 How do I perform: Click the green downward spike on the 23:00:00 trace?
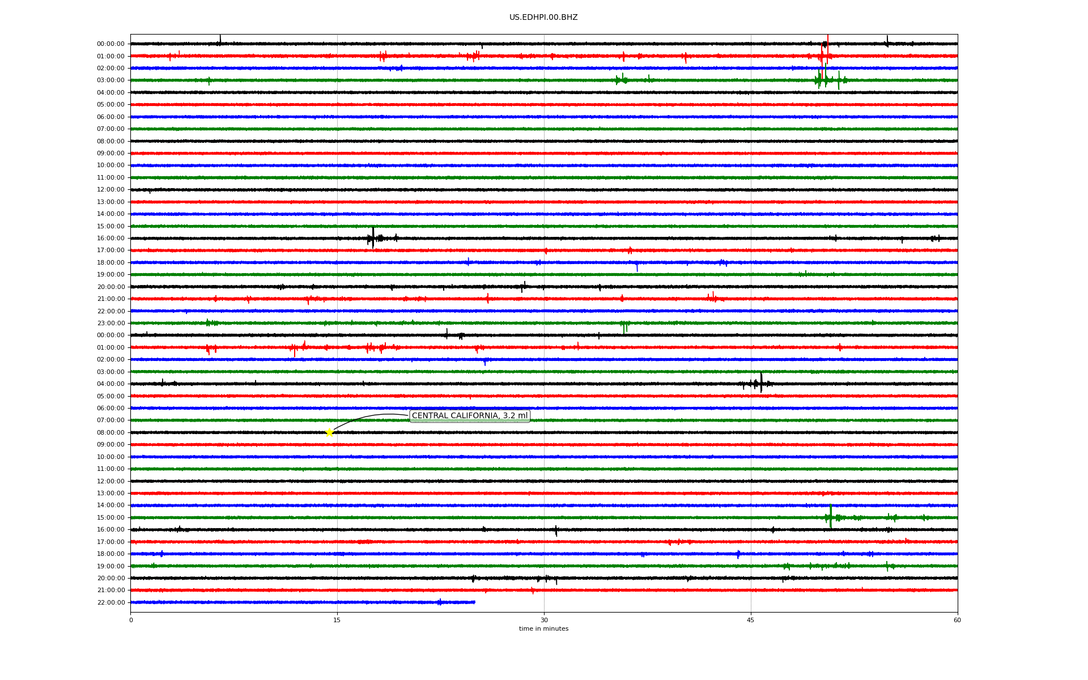pyautogui.click(x=624, y=328)
